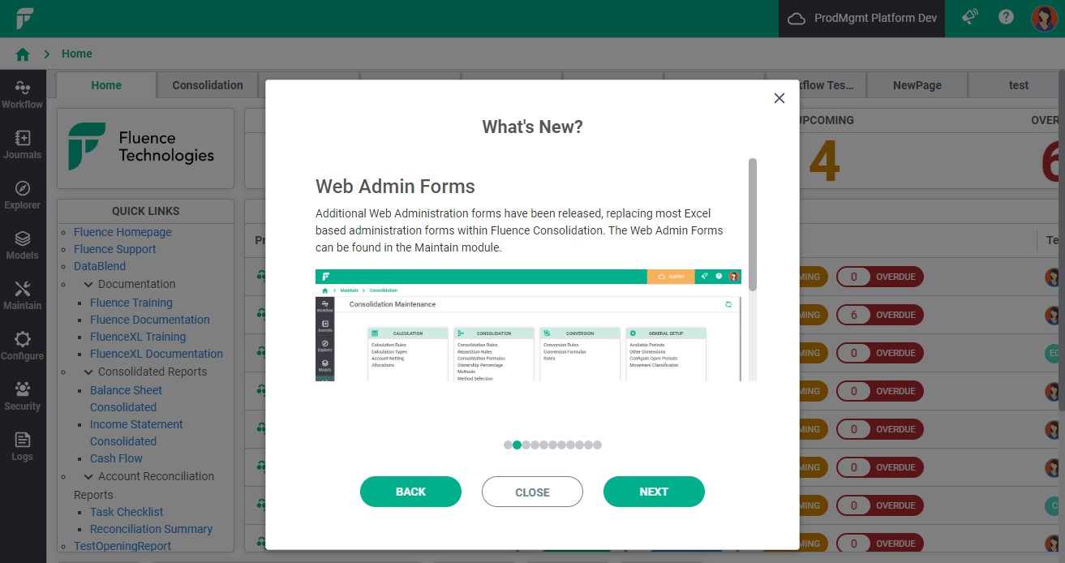The image size is (1065, 563).
Task: Click the Fluence logo in top bar
Action: [x=25, y=18]
